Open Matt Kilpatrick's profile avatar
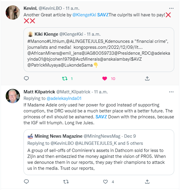 click(x=13, y=96)
